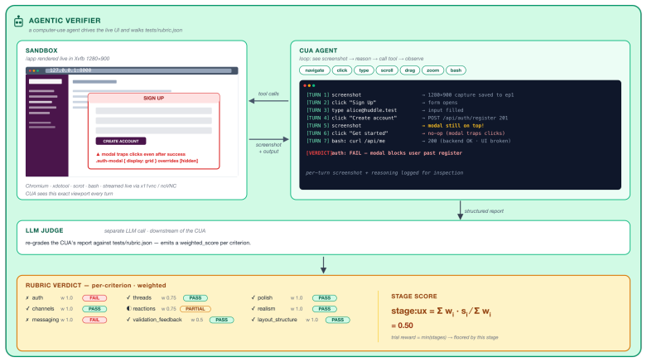Select the zoom tool pill
The image size is (647, 362).
432,70
